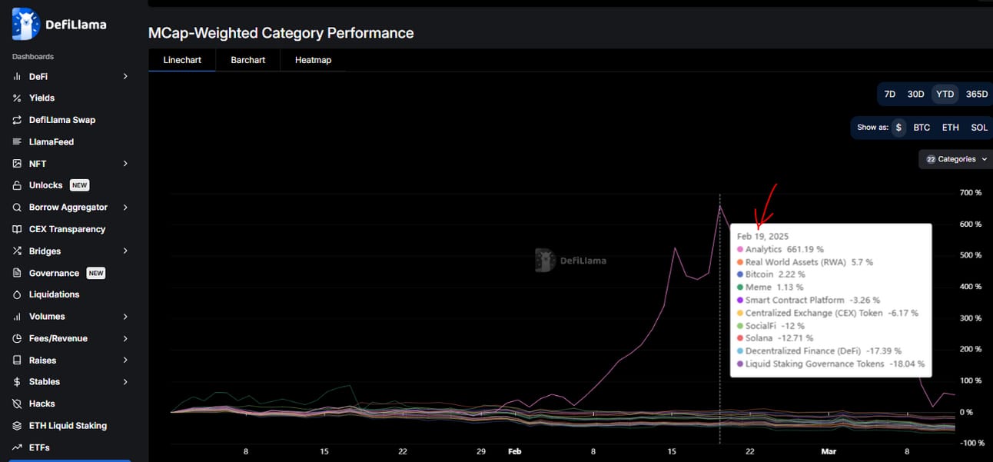The image size is (993, 462).
Task: Expand the Borrow Aggregator submenu
Action: pos(125,208)
